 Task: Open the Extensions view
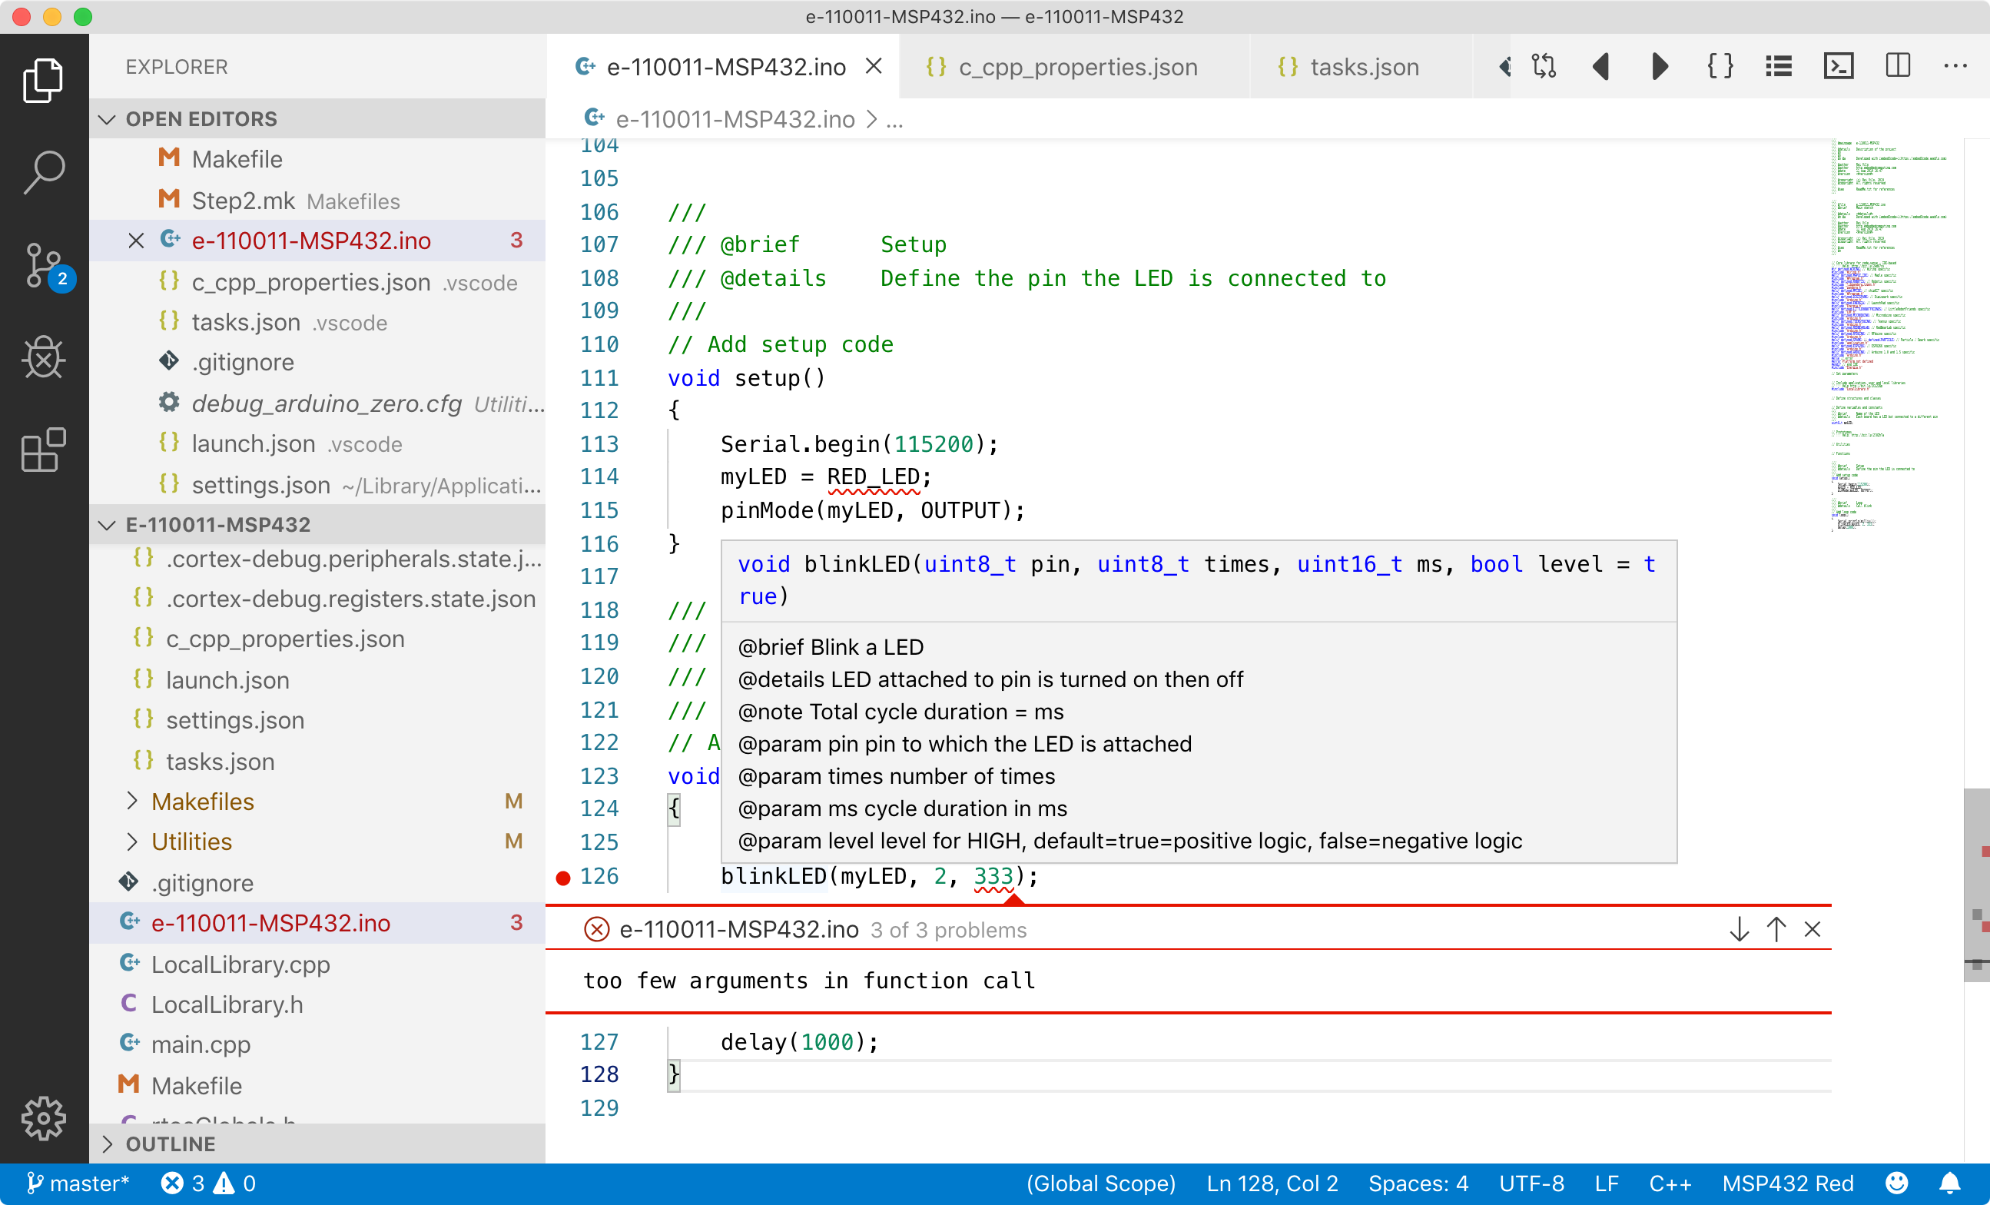coord(44,450)
